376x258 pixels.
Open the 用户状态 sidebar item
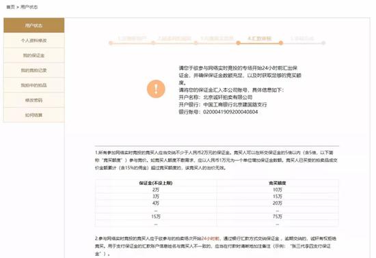pos(33,25)
